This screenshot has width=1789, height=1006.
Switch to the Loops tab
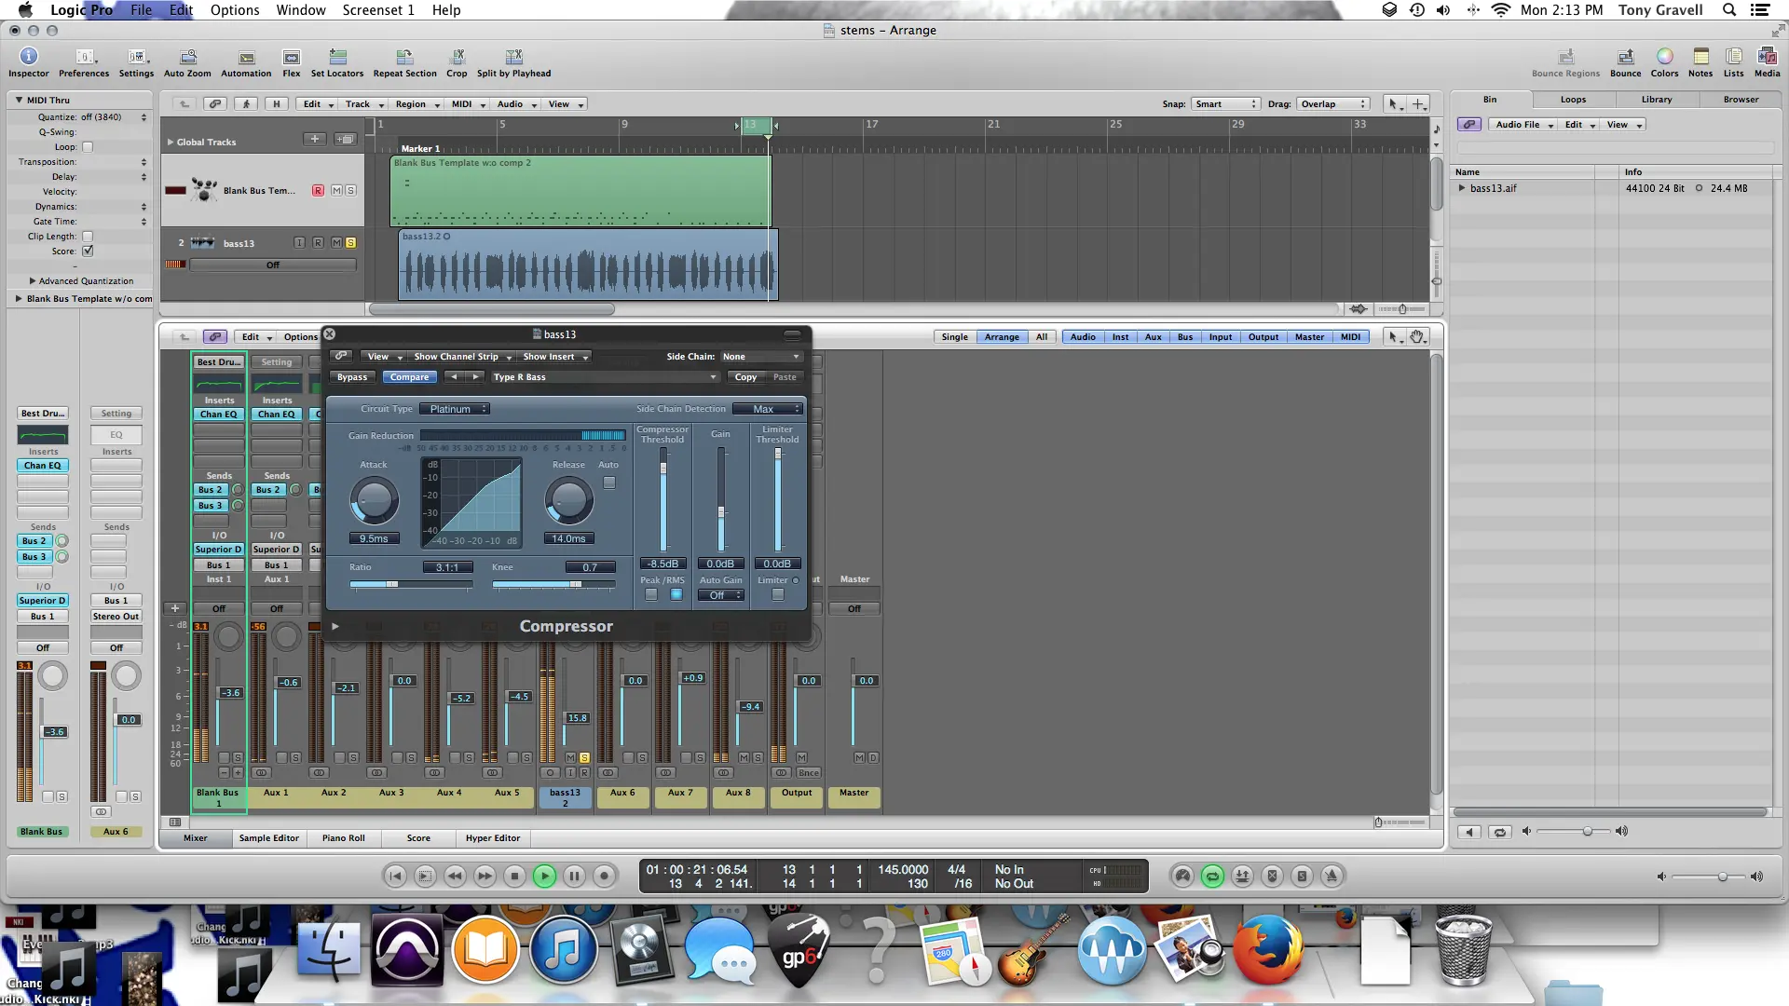point(1573,100)
